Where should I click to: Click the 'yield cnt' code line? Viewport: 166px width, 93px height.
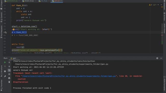[26, 14]
